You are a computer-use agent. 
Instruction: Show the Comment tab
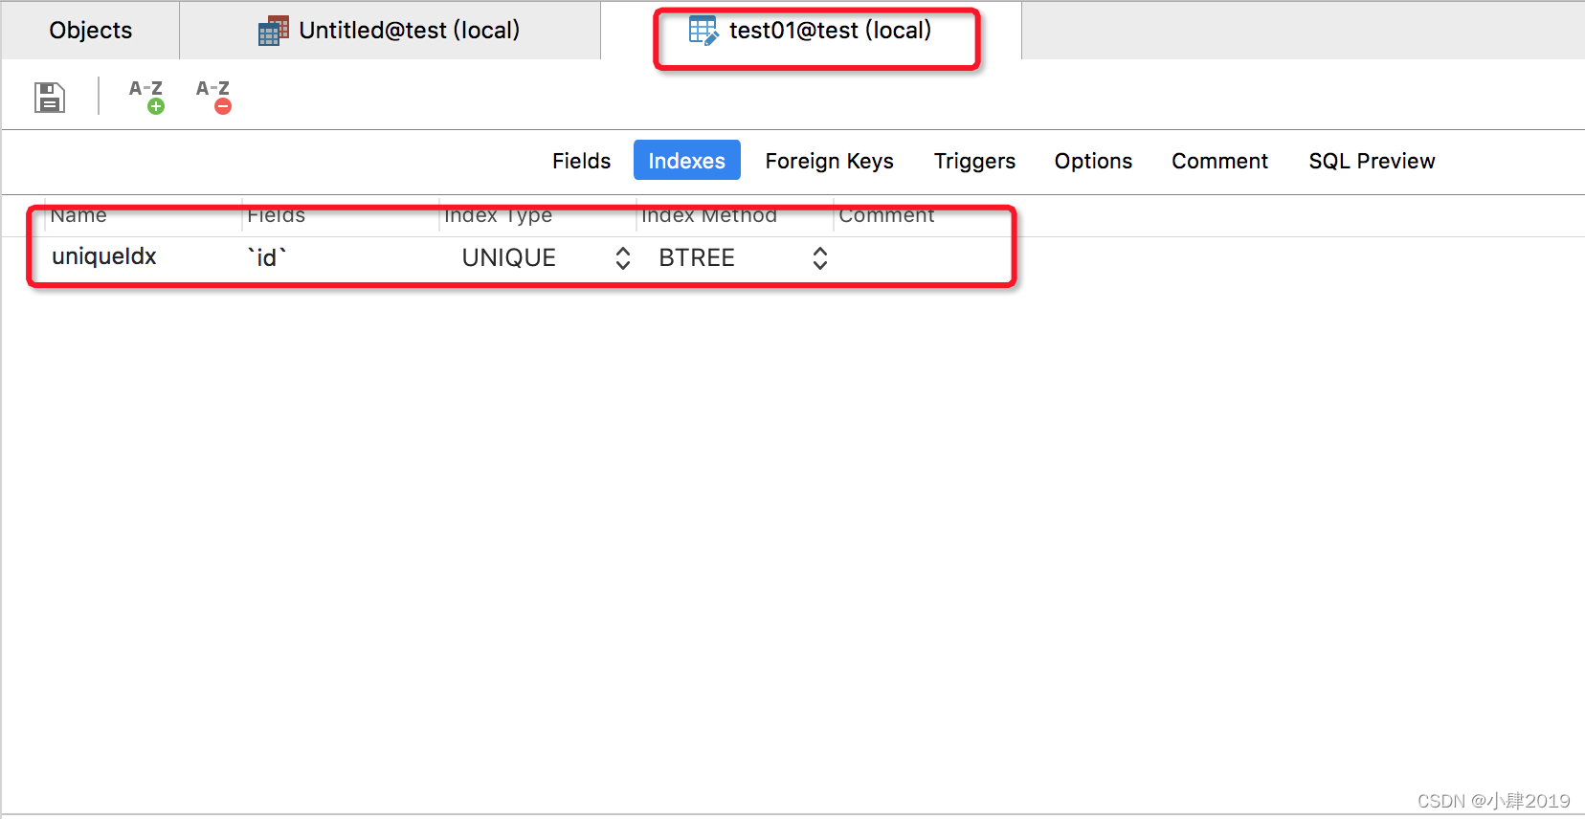[1219, 161]
